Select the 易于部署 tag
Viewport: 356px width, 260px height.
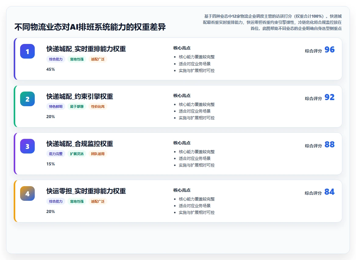pos(77,107)
